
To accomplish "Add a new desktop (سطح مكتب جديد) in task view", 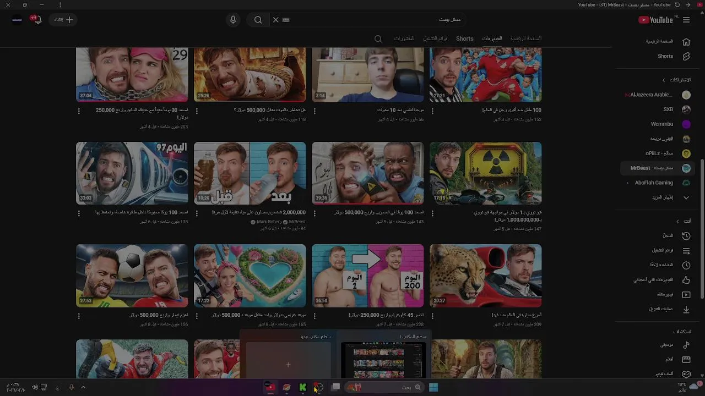I will click(288, 360).
